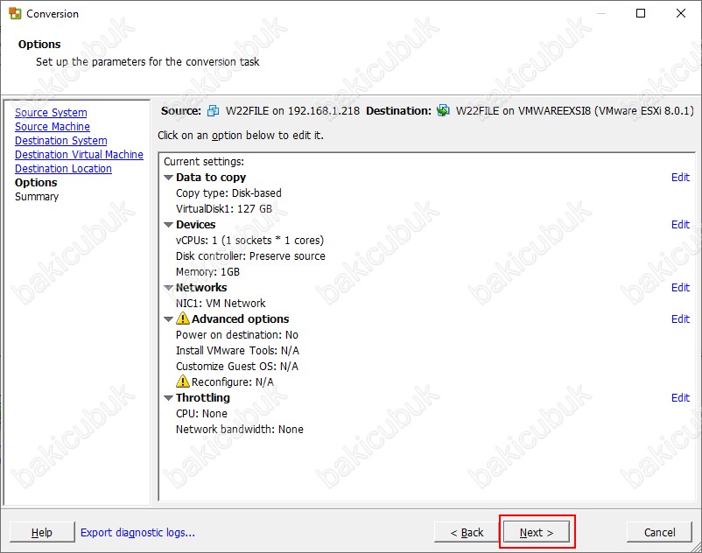Click the warning icon next to Advanced options

[x=183, y=318]
